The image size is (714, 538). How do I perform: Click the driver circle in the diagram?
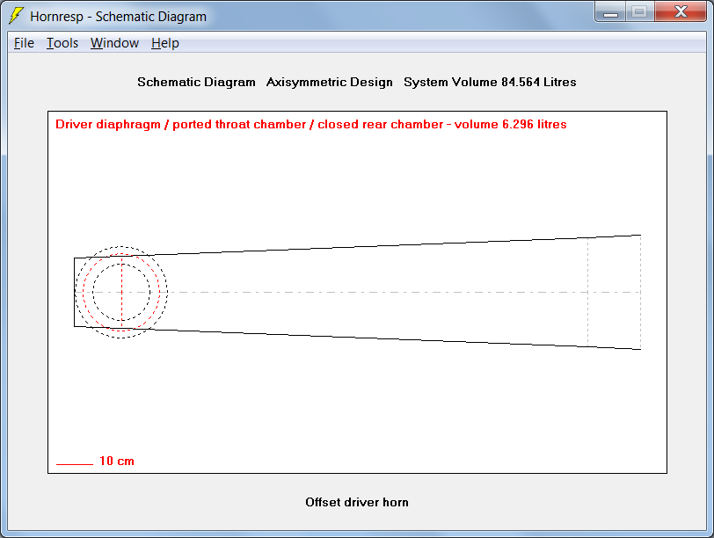pyautogui.click(x=121, y=292)
